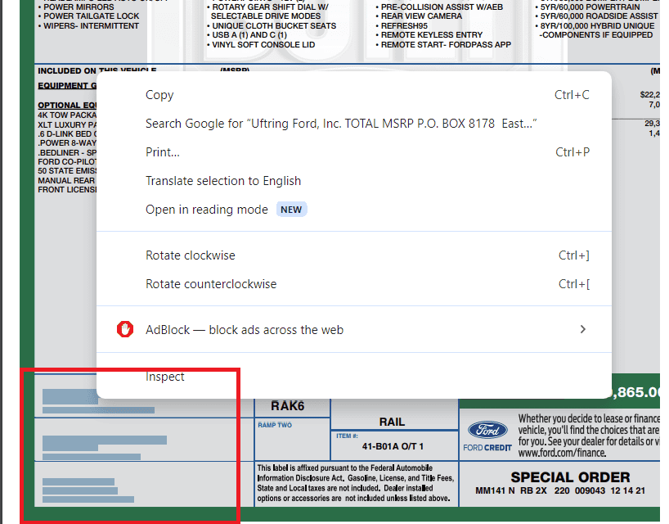Click the INCLUDED ON THIS VEHICLE heading
669x524 pixels.
[97, 70]
